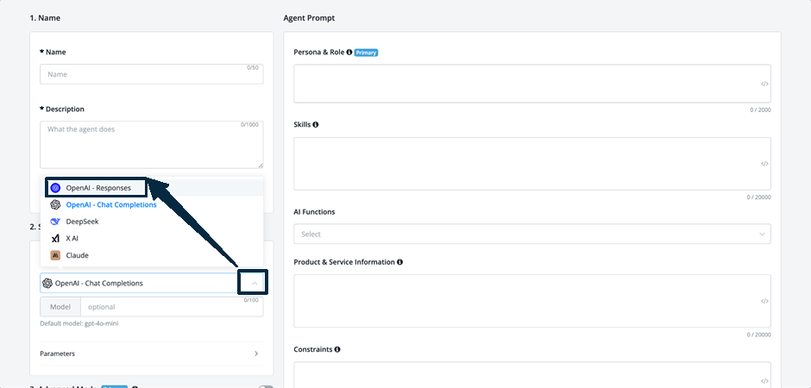Image resolution: width=811 pixels, height=388 pixels.
Task: Open Product & Service Information info icon
Action: coord(399,262)
